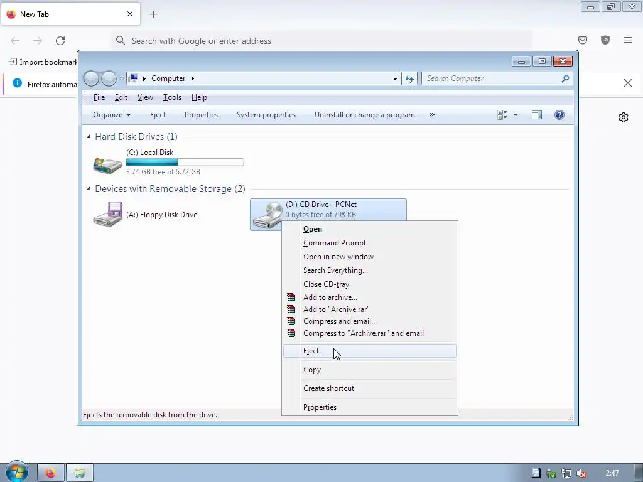
Task: Show more toolbar commands chevron
Action: 432,115
